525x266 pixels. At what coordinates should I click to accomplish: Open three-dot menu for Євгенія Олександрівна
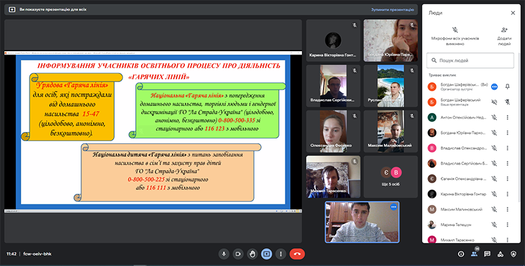click(507, 179)
